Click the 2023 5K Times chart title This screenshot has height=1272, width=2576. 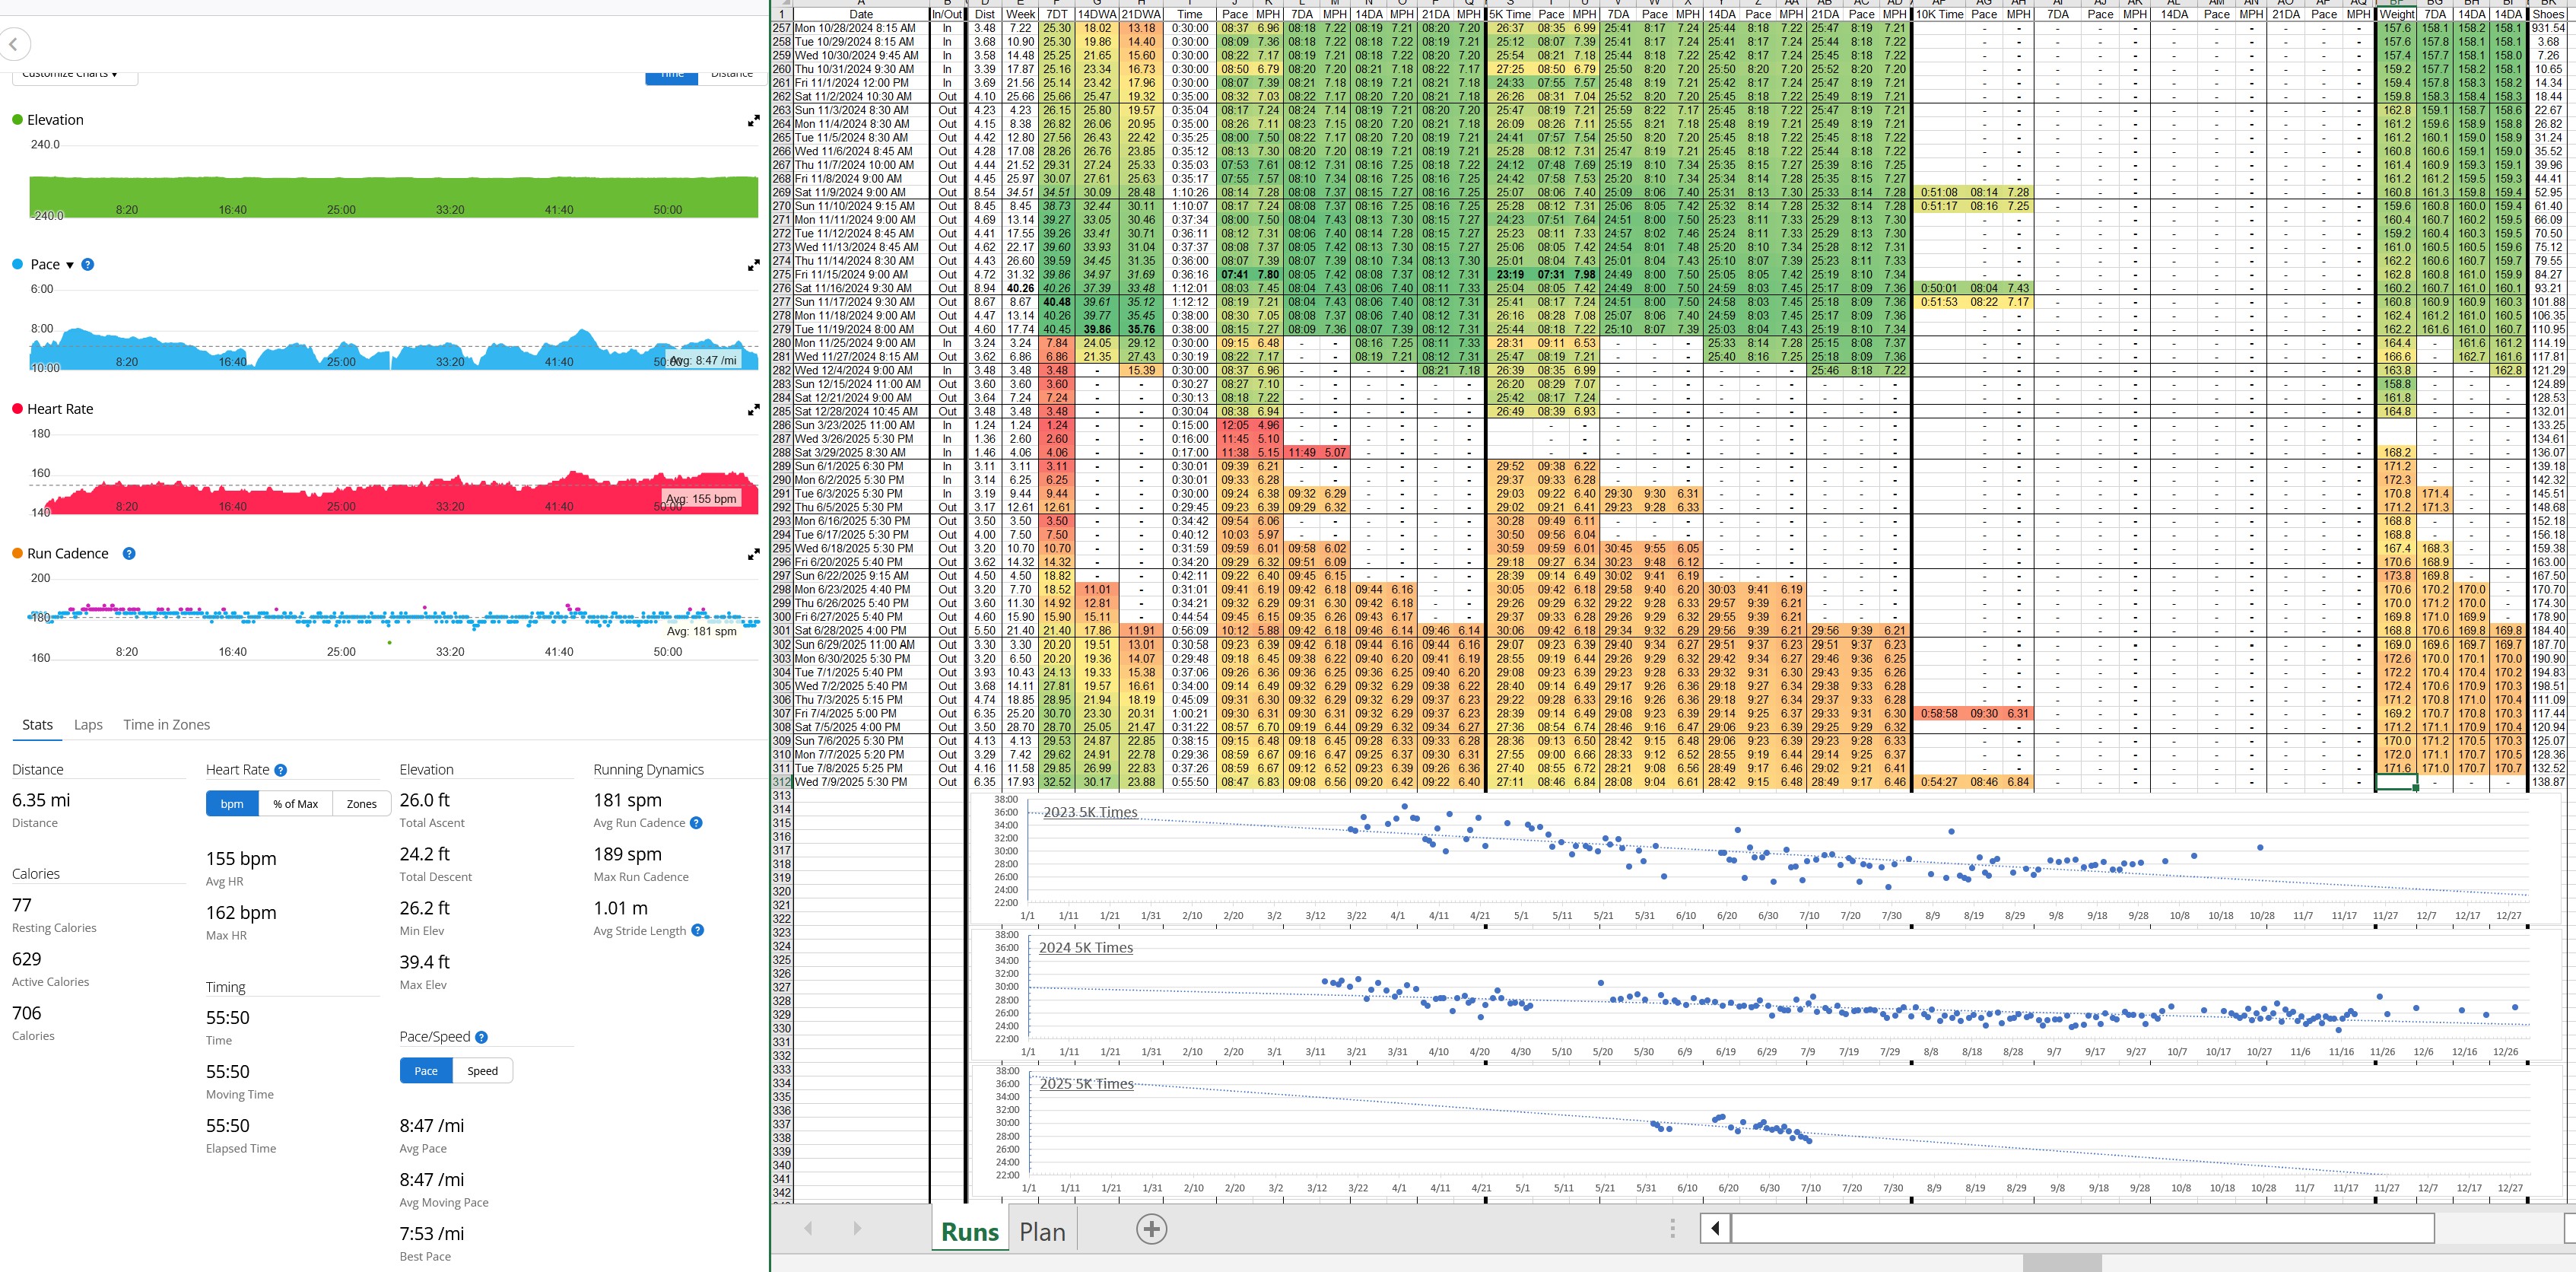click(x=1090, y=812)
